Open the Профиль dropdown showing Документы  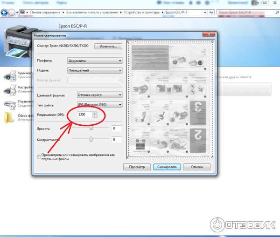click(x=94, y=61)
